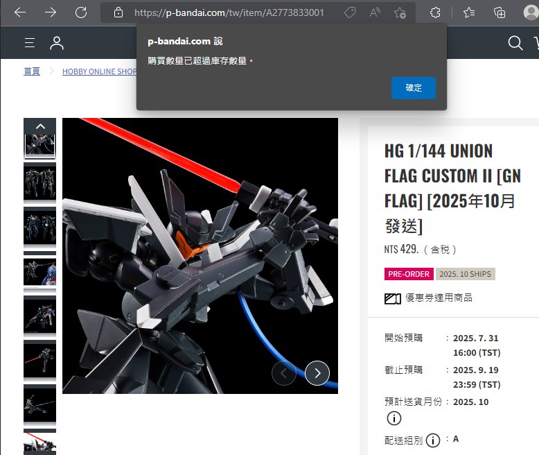539x455 pixels.
Task: Click 開始預購 date 2025. 7. 31
Action: click(x=476, y=338)
